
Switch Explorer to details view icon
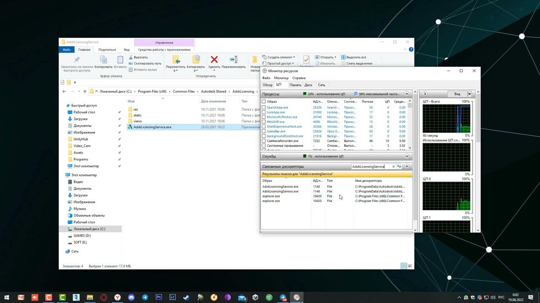404,266
